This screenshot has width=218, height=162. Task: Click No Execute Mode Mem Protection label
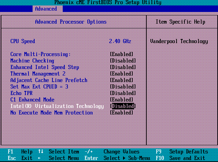(51, 113)
